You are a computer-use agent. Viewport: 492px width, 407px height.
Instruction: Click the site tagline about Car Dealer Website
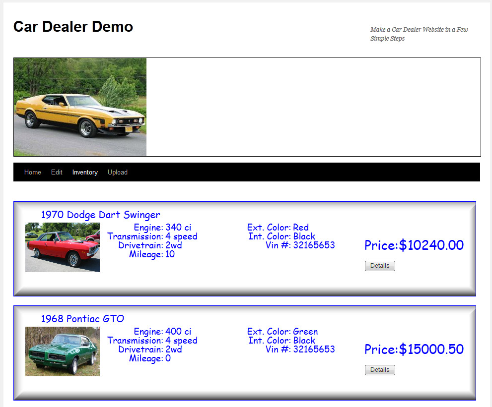[x=419, y=34]
